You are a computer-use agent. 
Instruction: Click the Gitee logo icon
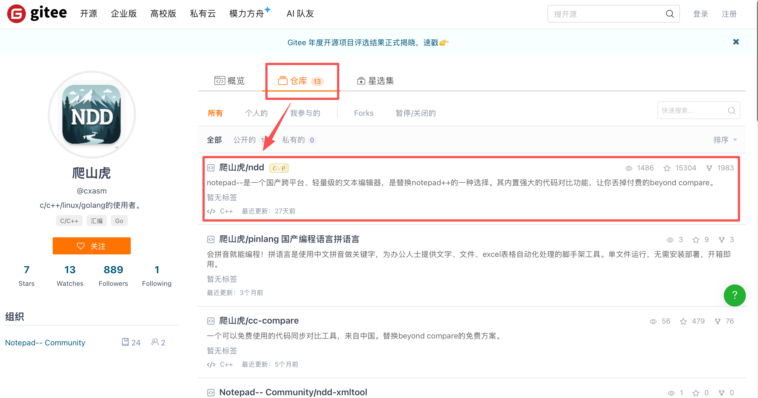coord(17,14)
